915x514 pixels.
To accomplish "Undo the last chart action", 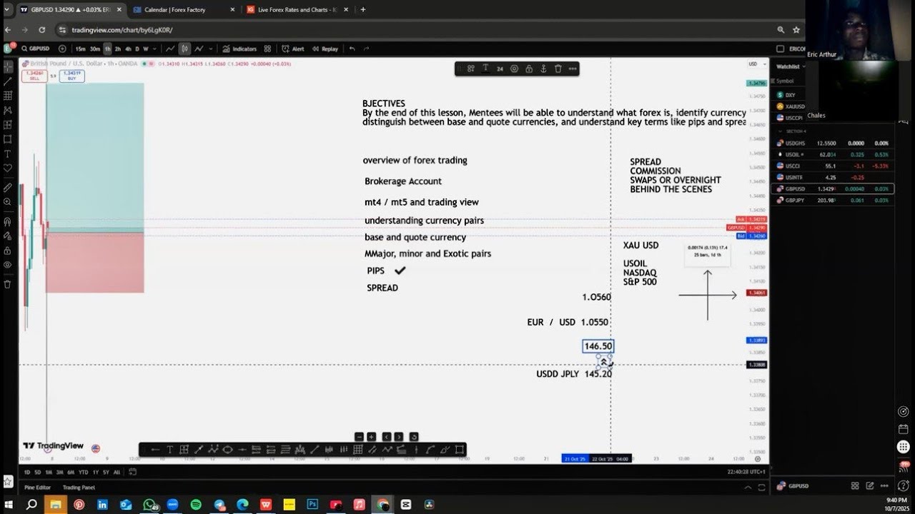I will point(352,49).
